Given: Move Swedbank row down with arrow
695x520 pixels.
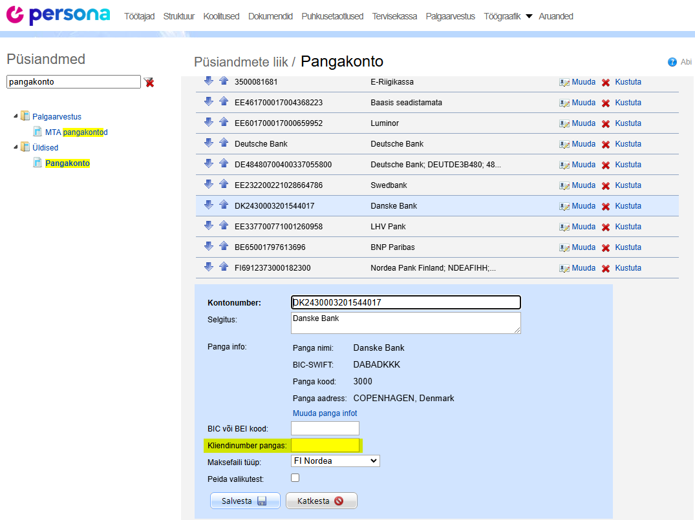Looking at the screenshot, I should [208, 184].
